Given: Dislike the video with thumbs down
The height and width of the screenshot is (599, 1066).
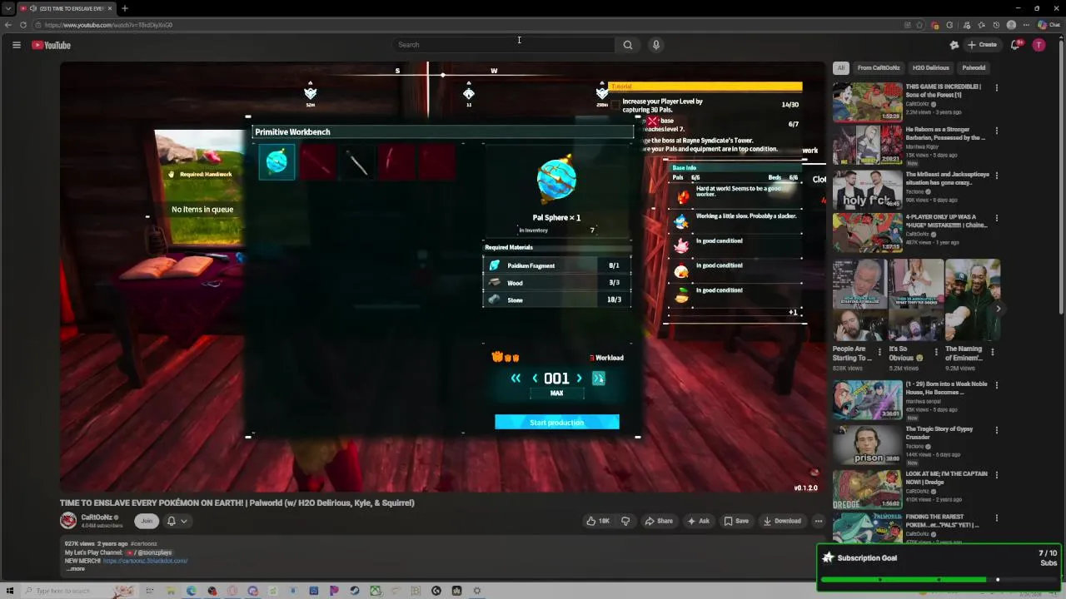Looking at the screenshot, I should click(625, 521).
